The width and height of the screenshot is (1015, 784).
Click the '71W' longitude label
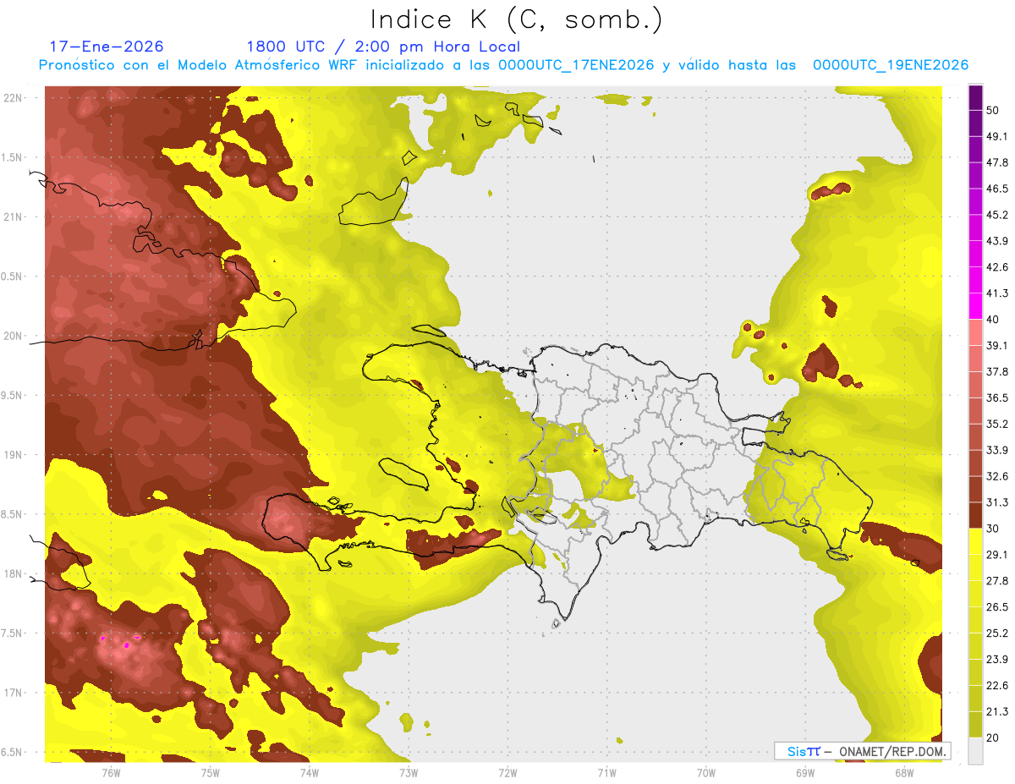point(606,774)
